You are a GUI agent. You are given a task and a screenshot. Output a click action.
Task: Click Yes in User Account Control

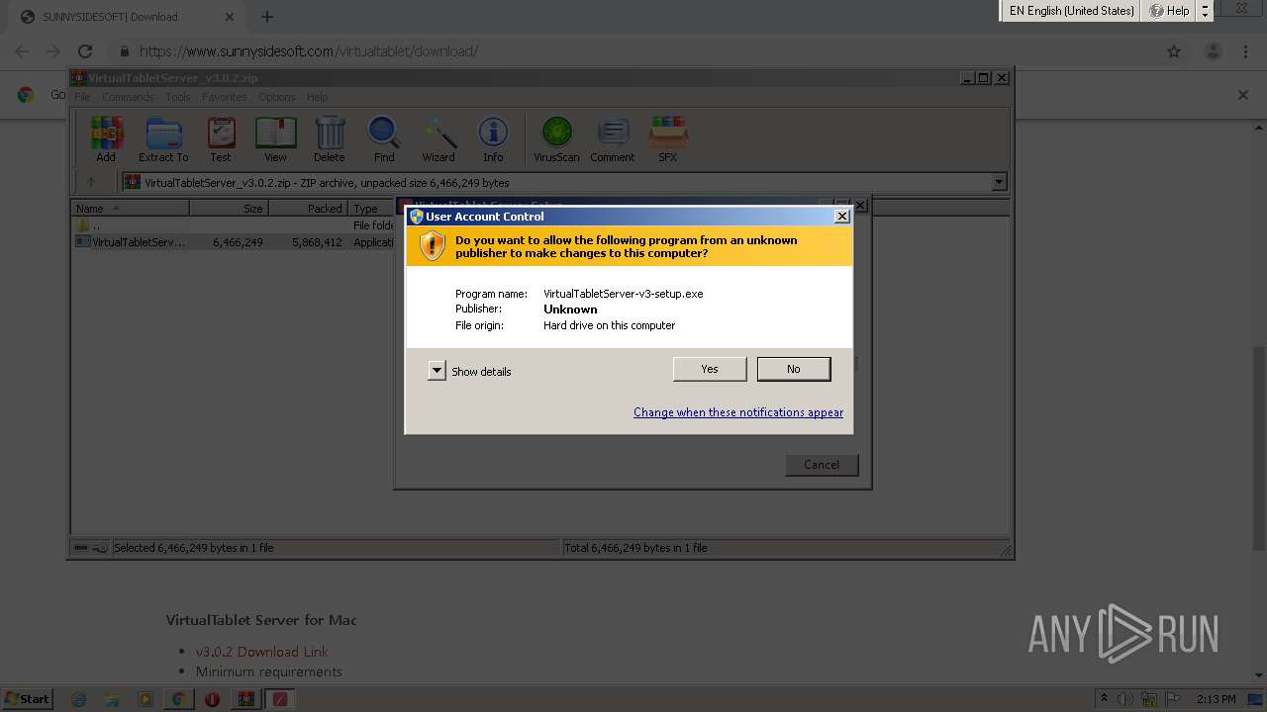[710, 369]
